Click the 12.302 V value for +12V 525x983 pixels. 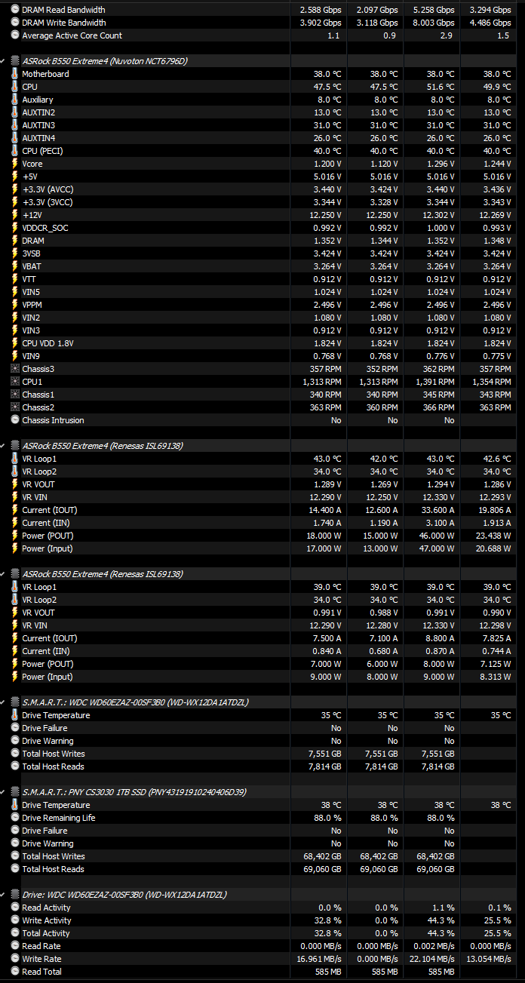coord(437,215)
